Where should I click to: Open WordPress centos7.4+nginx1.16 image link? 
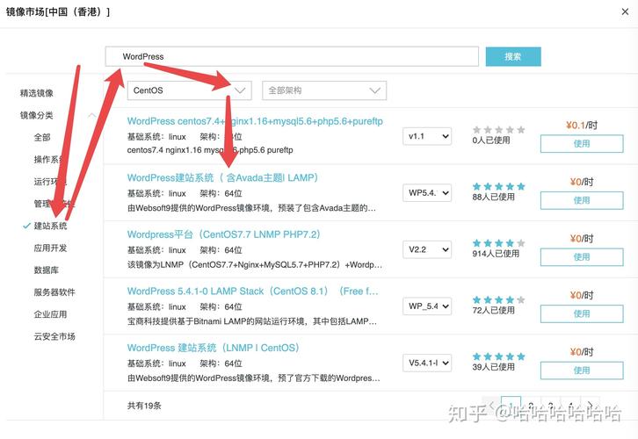(x=255, y=121)
